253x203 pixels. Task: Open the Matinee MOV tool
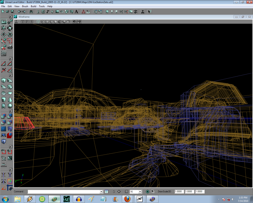3,54
